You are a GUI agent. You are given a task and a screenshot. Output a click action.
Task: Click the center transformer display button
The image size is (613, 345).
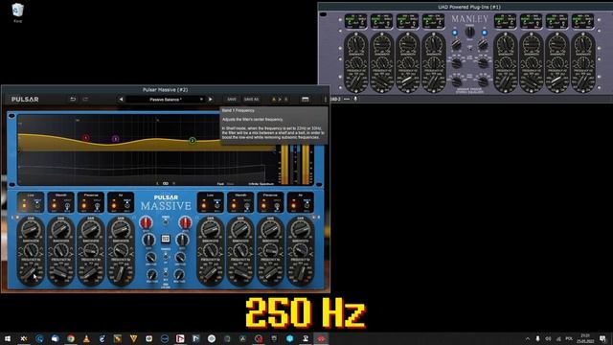point(166,239)
